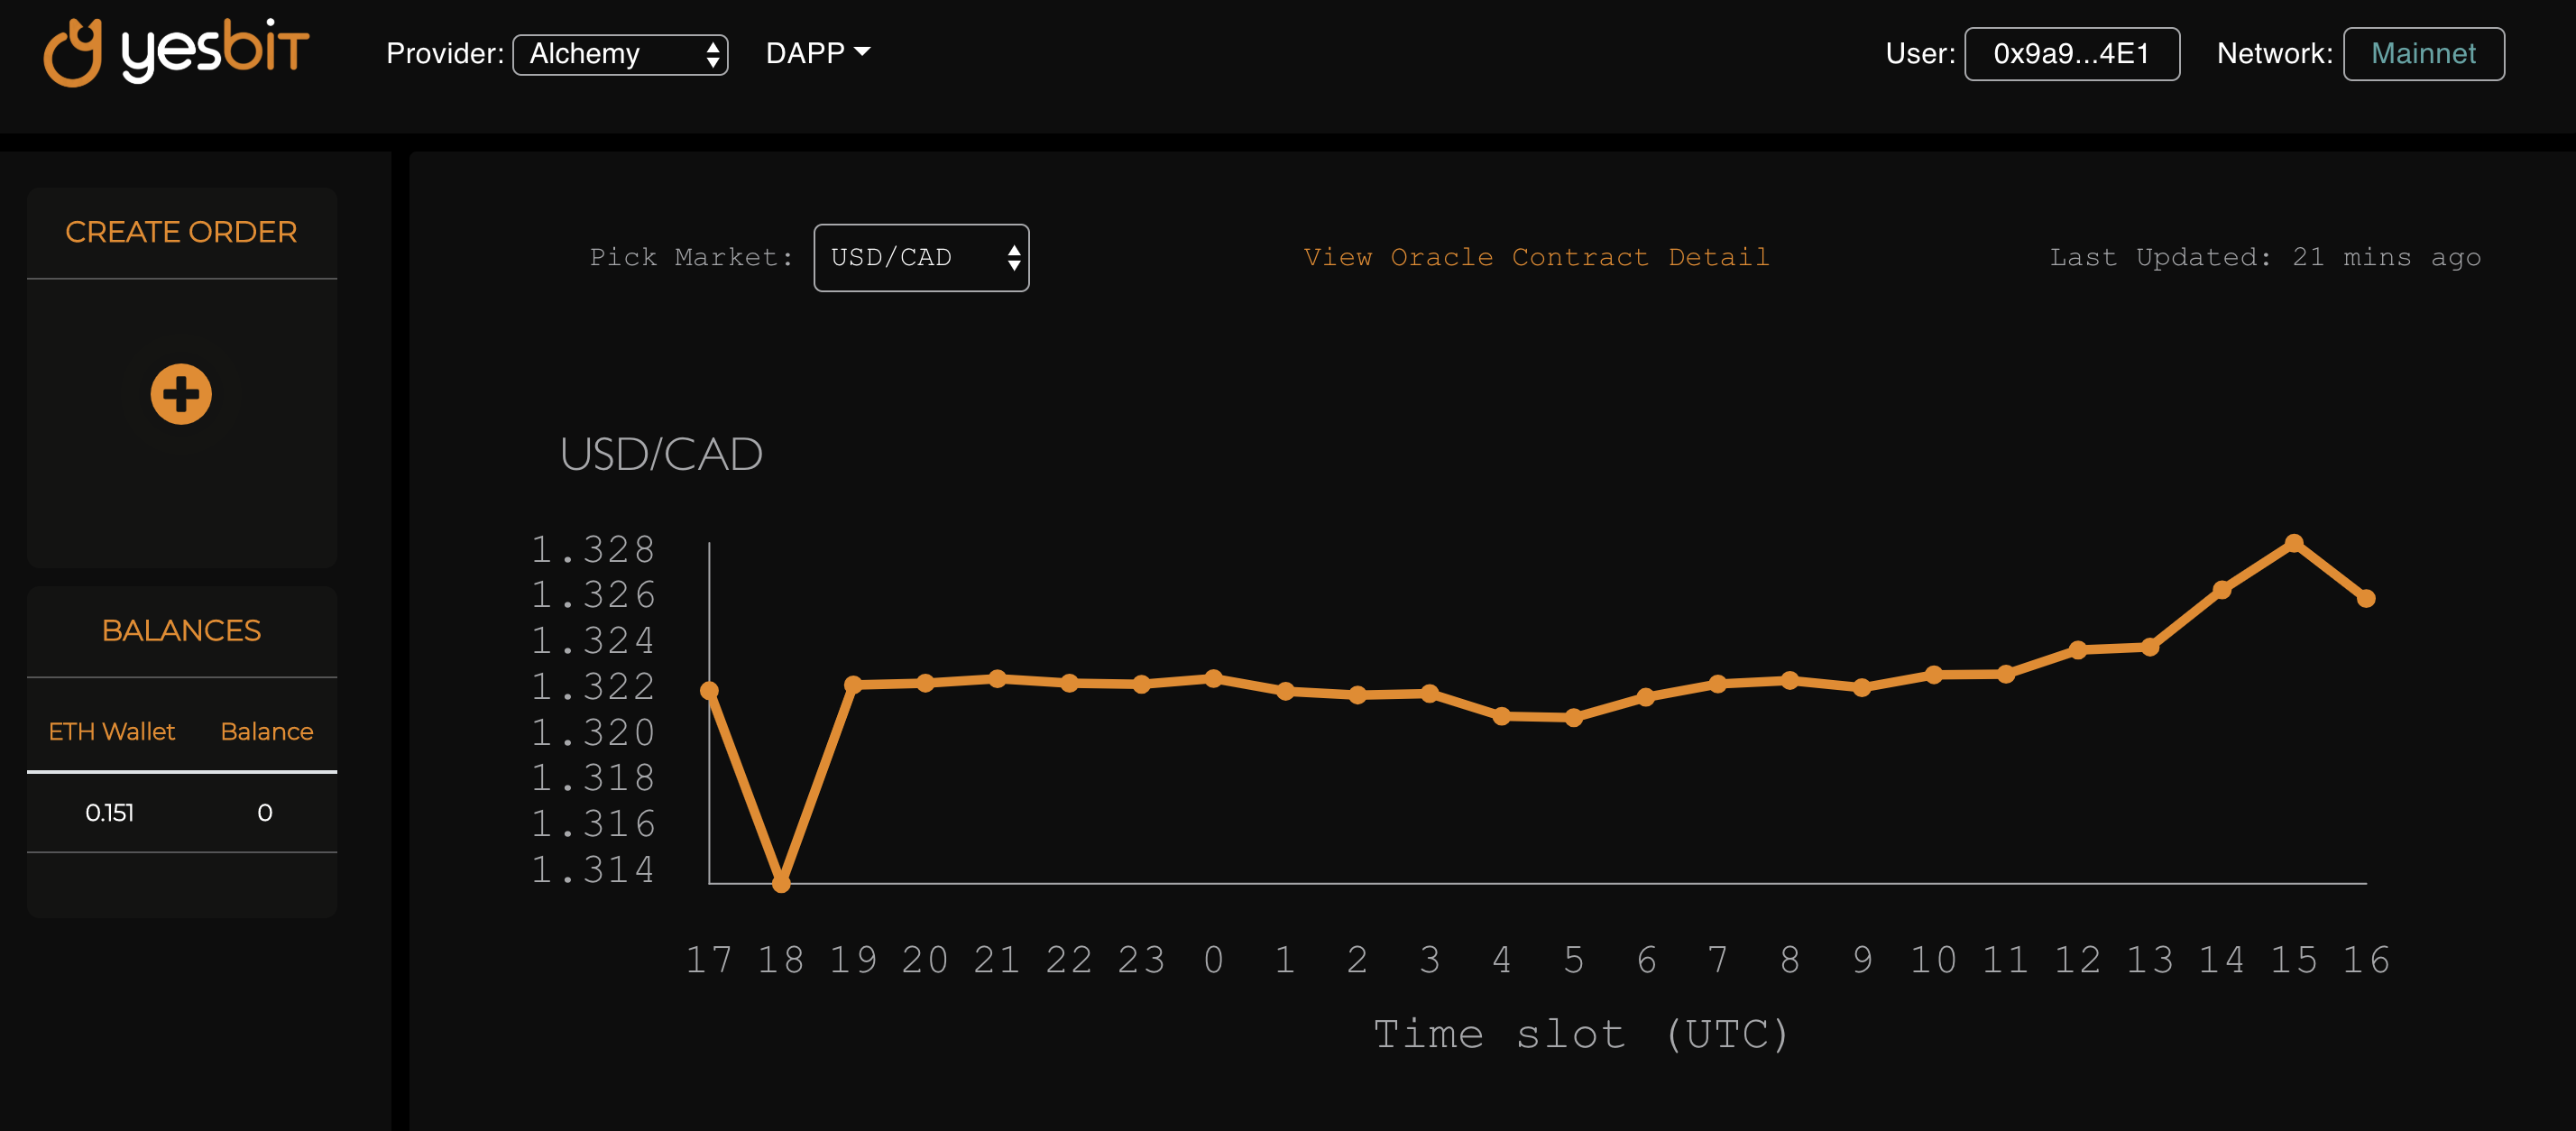Open the Provider Alchemy dropdown
This screenshot has height=1131, width=2576.
click(619, 54)
